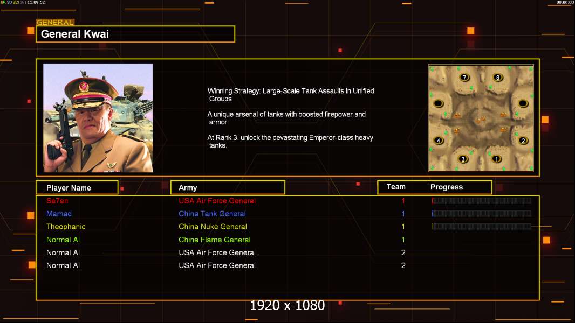The height and width of the screenshot is (323, 575).
Task: Click player name Mamad
Action: click(59, 214)
